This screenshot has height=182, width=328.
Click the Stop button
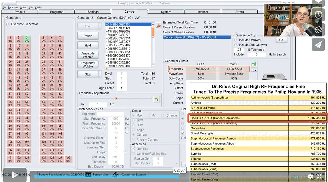click(x=88, y=74)
